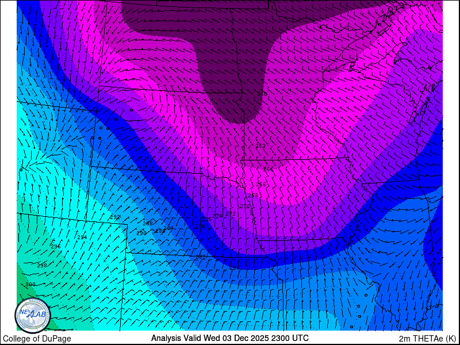Click the 294 contour label
The image size is (460, 345).
(82, 237)
